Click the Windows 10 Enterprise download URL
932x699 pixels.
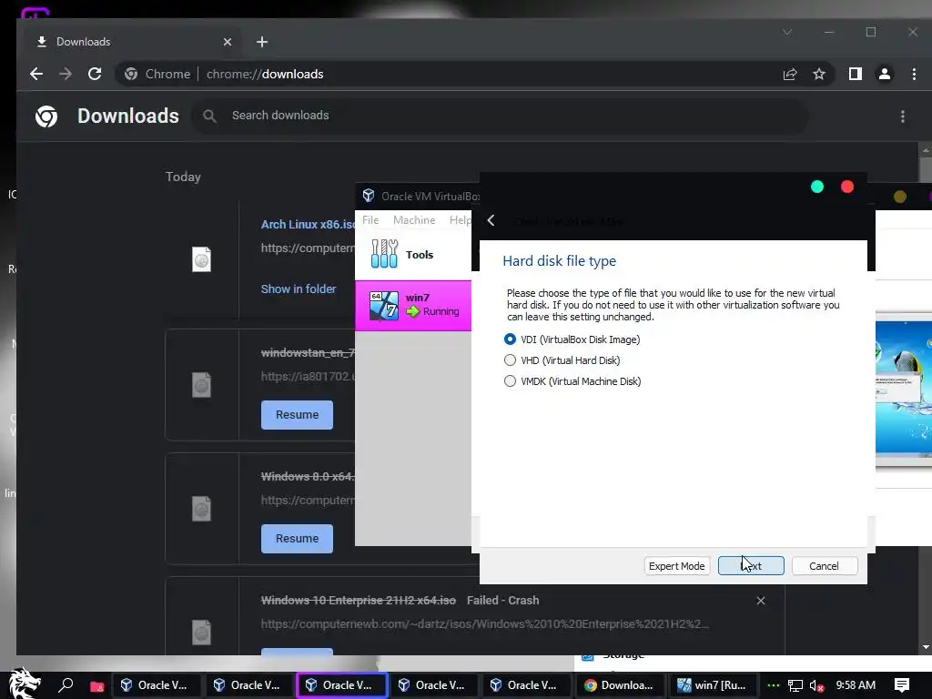tap(484, 624)
